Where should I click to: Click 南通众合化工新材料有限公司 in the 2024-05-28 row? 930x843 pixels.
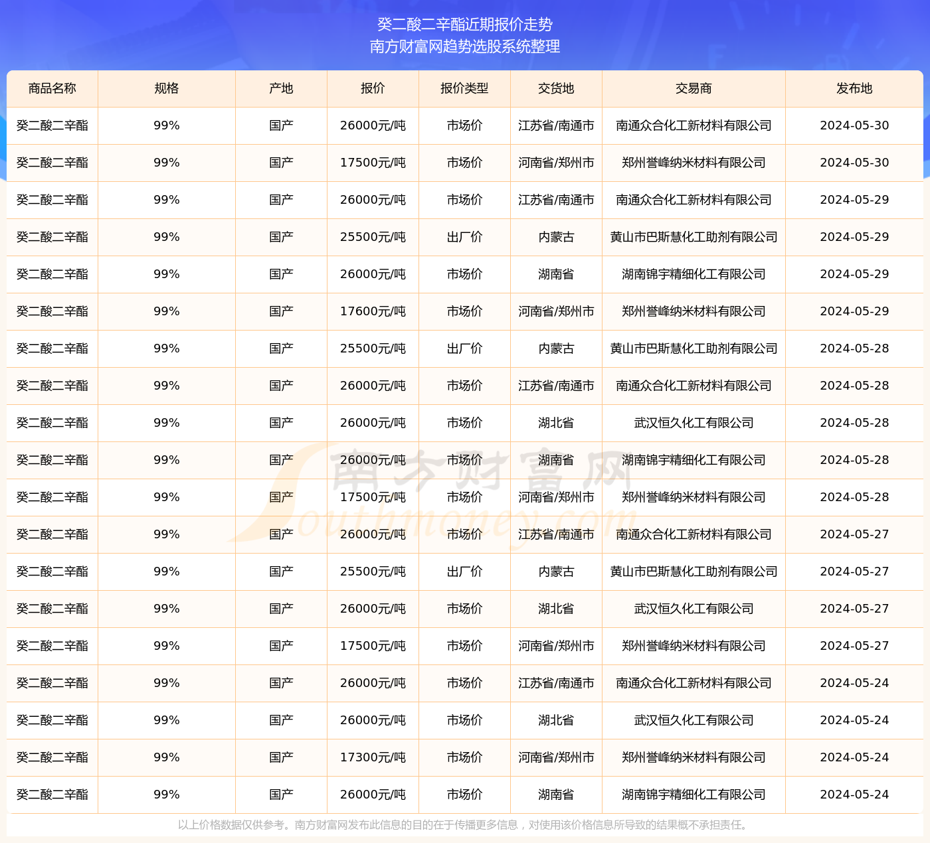coord(694,386)
